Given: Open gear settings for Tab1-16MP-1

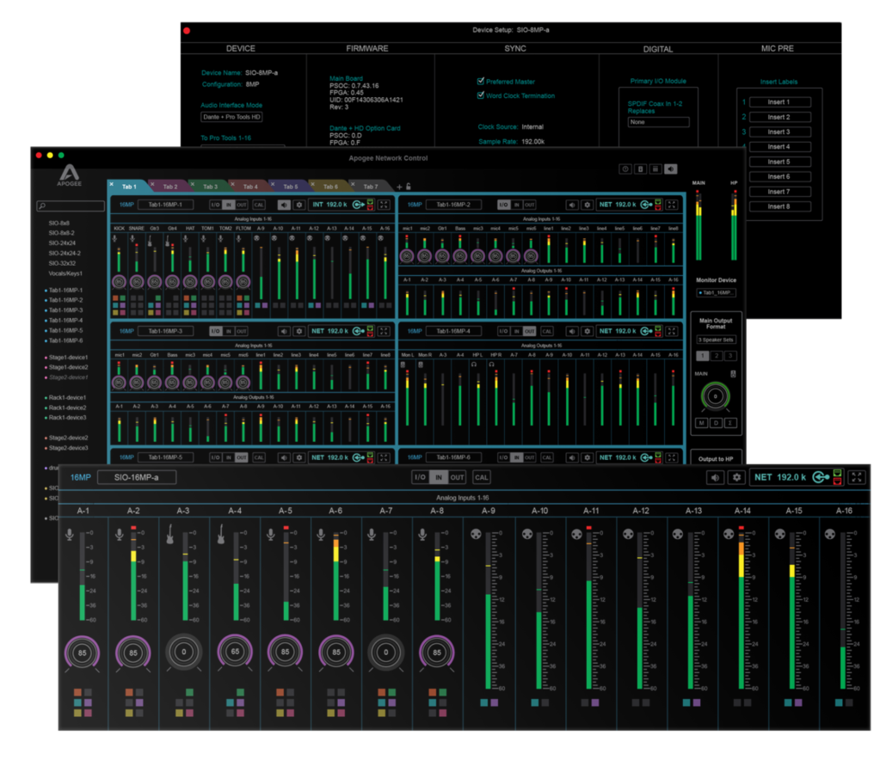Looking at the screenshot, I should click(299, 205).
